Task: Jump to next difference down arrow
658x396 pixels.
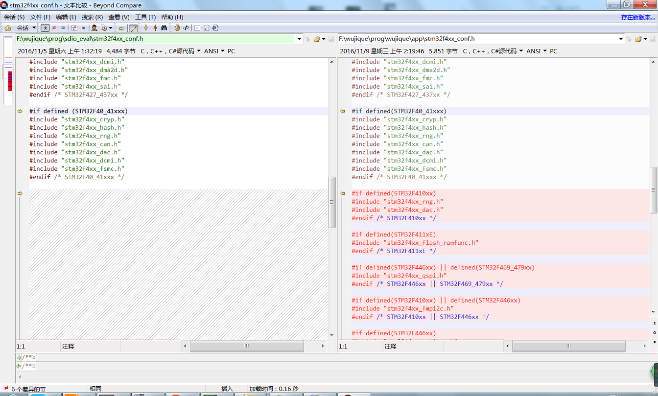Action: pos(146,28)
